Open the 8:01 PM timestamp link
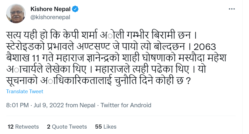Viewport: 249px width, 134px height. click(x=17, y=105)
